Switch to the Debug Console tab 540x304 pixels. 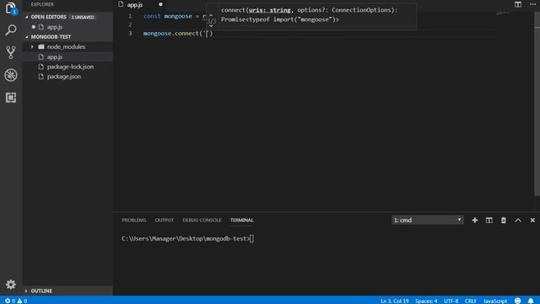coord(202,220)
